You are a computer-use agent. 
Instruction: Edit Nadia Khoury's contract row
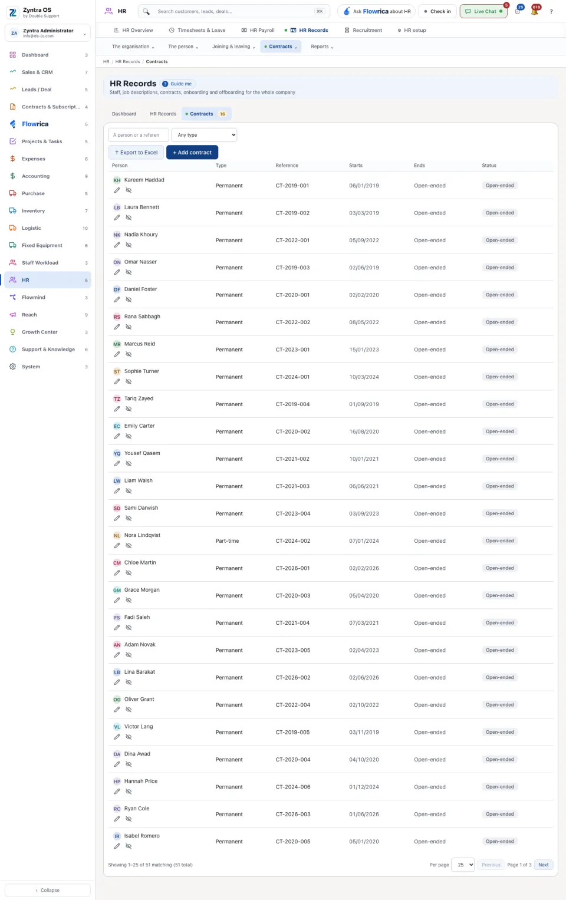pyautogui.click(x=117, y=245)
